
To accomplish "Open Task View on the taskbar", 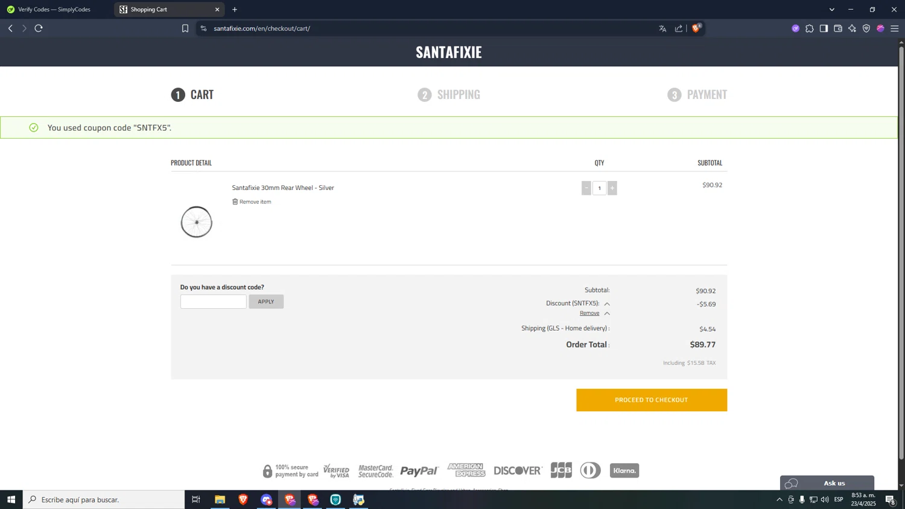I will (196, 499).
